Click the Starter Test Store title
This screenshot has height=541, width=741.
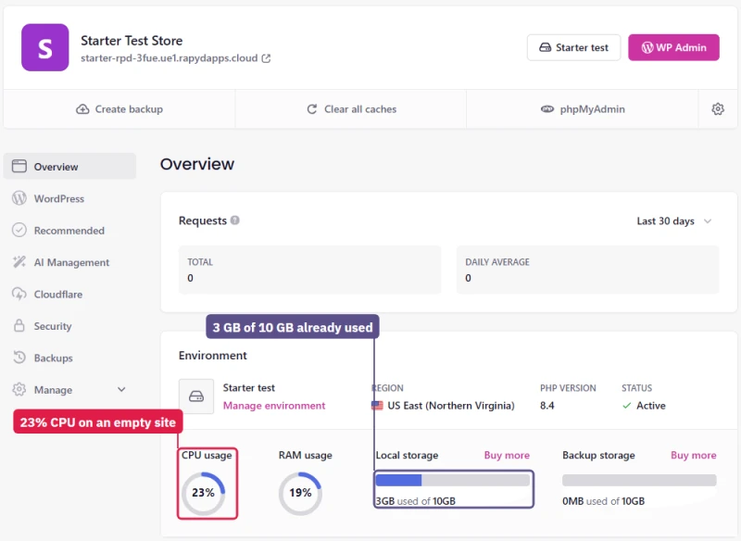tap(132, 41)
